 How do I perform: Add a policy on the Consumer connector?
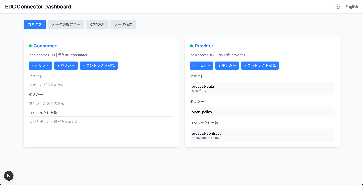[x=66, y=65]
